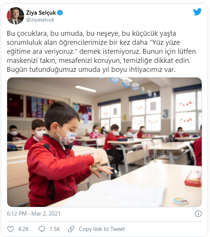Click the Ziya Selçuk display name
Screen dimensions: 210x237
(41, 13)
